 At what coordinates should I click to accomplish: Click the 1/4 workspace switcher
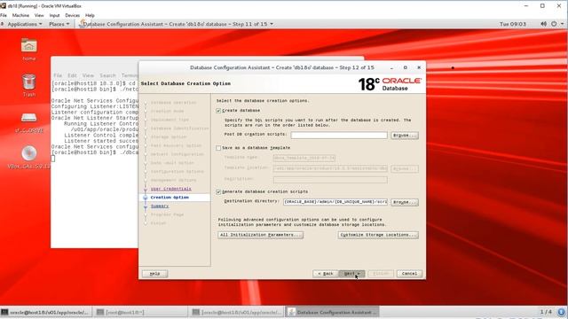[546, 312]
